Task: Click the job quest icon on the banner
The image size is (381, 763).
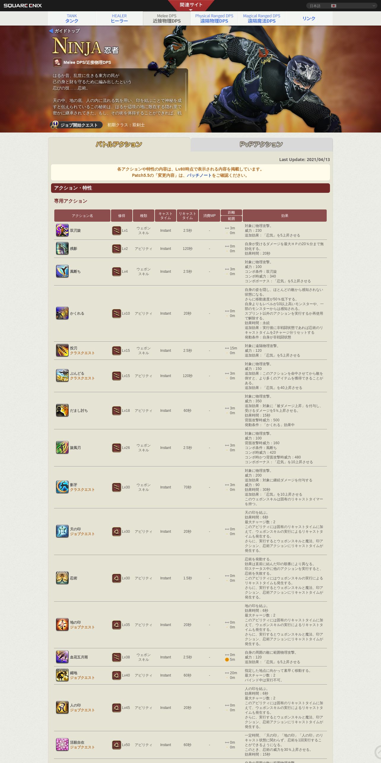Action: pos(55,125)
